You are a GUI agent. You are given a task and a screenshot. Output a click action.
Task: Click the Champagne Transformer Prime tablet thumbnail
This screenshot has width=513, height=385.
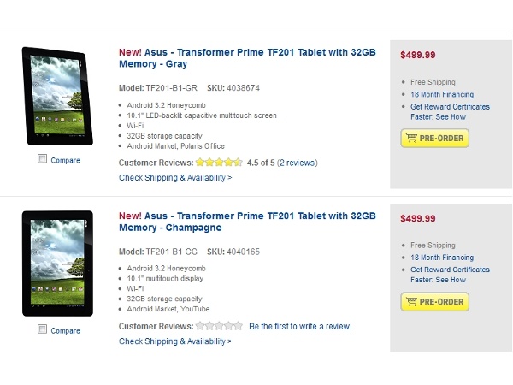point(56,264)
